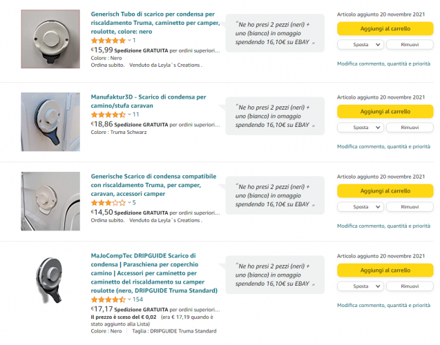Click five-star rating of Generisch Tubo item
Viewport: 440px width, 345px height.
[x=109, y=41]
